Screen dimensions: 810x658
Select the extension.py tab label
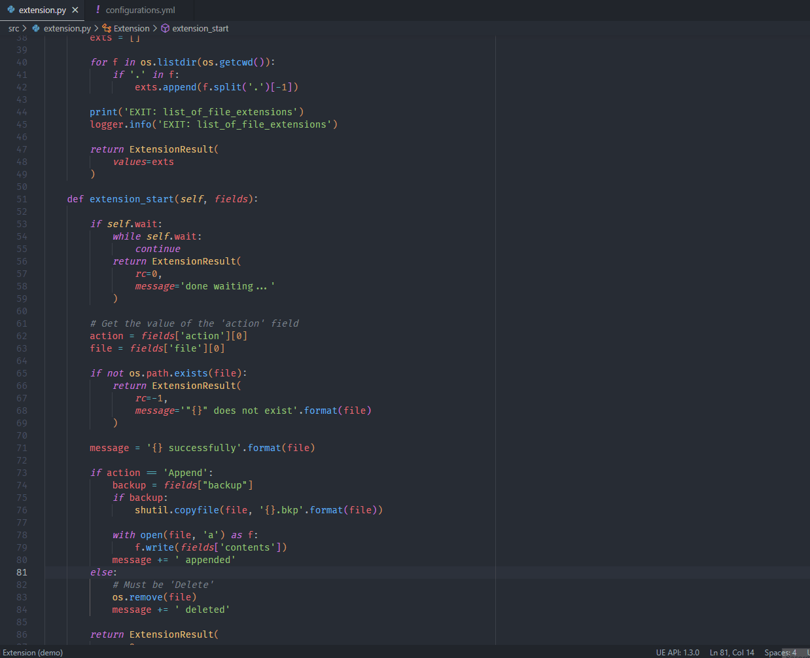[42, 10]
